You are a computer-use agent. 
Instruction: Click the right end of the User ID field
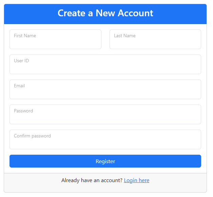tap(193, 65)
